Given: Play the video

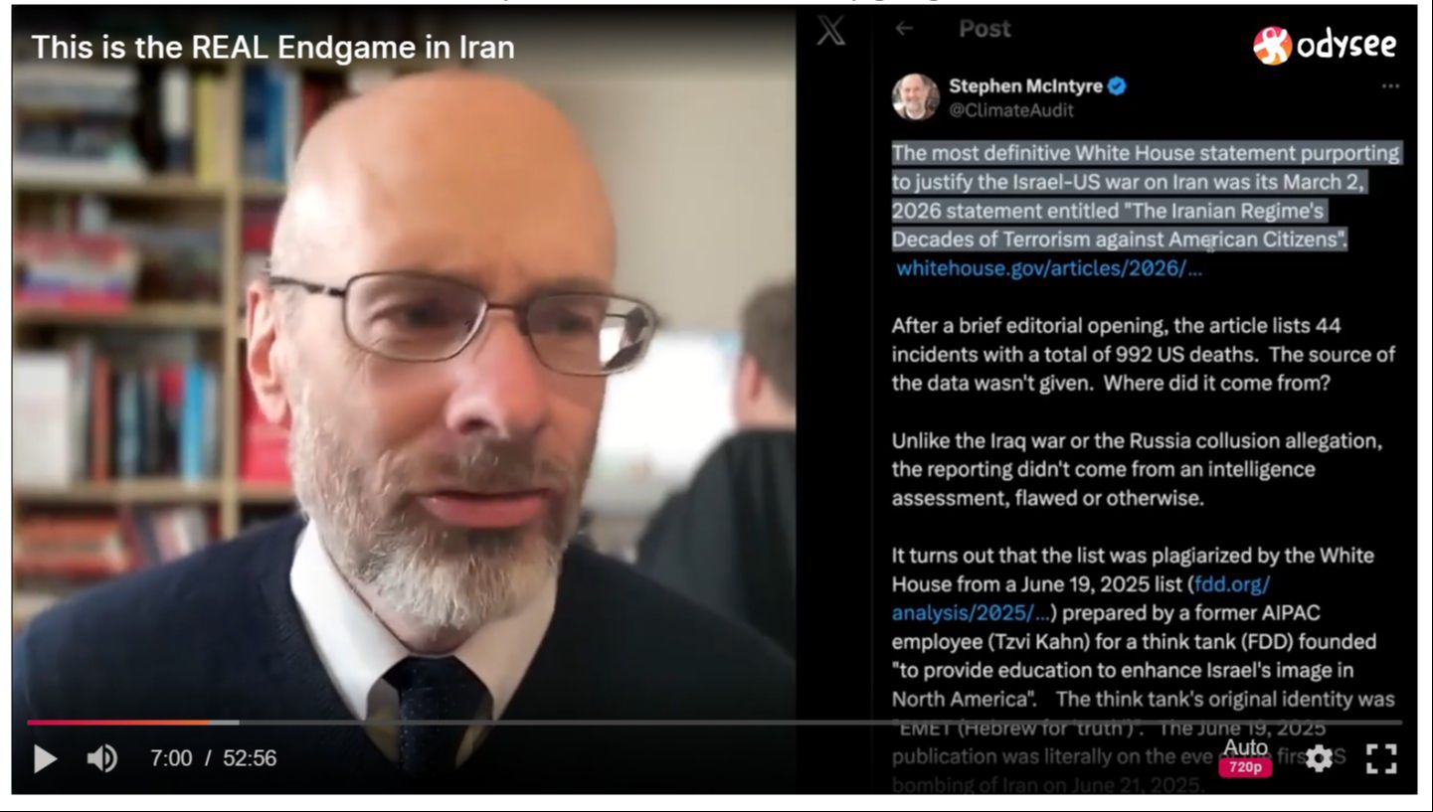Looking at the screenshot, I should point(45,758).
